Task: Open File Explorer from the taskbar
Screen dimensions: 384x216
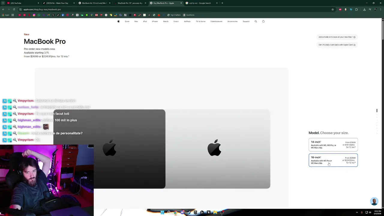Action: [215, 212]
